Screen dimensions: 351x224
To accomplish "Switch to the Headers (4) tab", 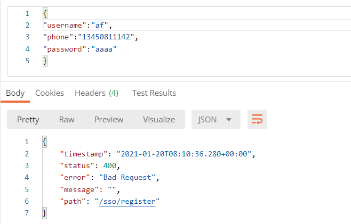I will [x=97, y=93].
